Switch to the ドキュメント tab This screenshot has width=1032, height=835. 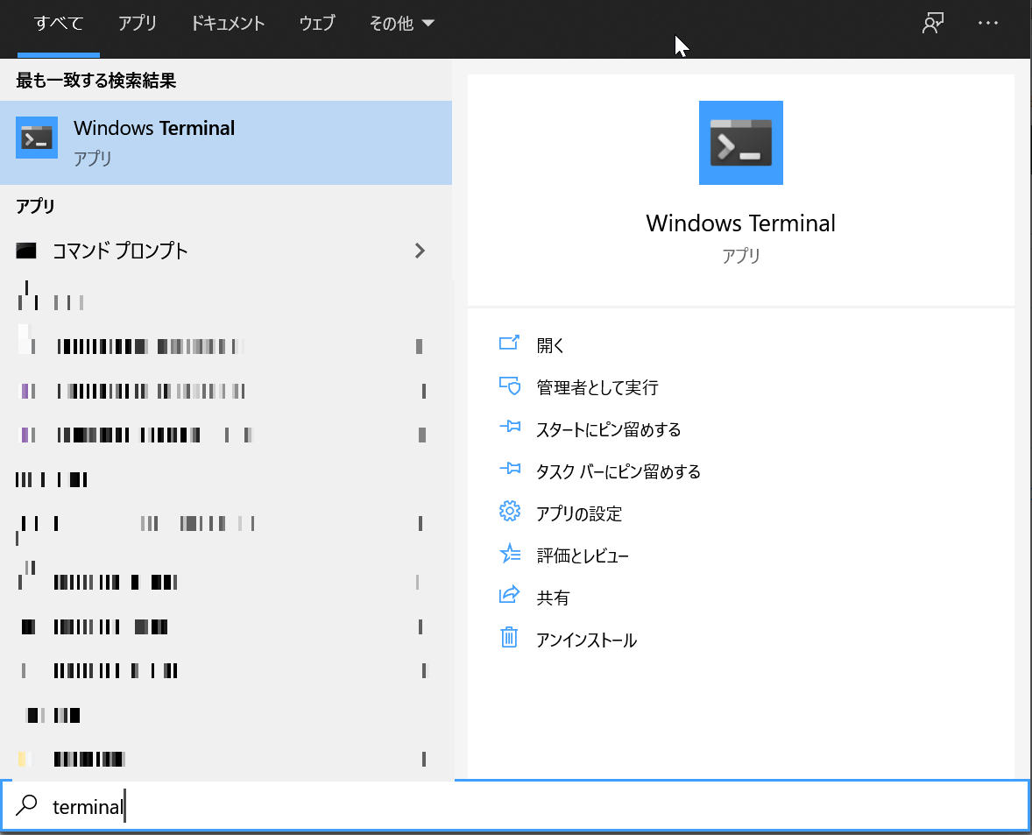[x=228, y=24]
